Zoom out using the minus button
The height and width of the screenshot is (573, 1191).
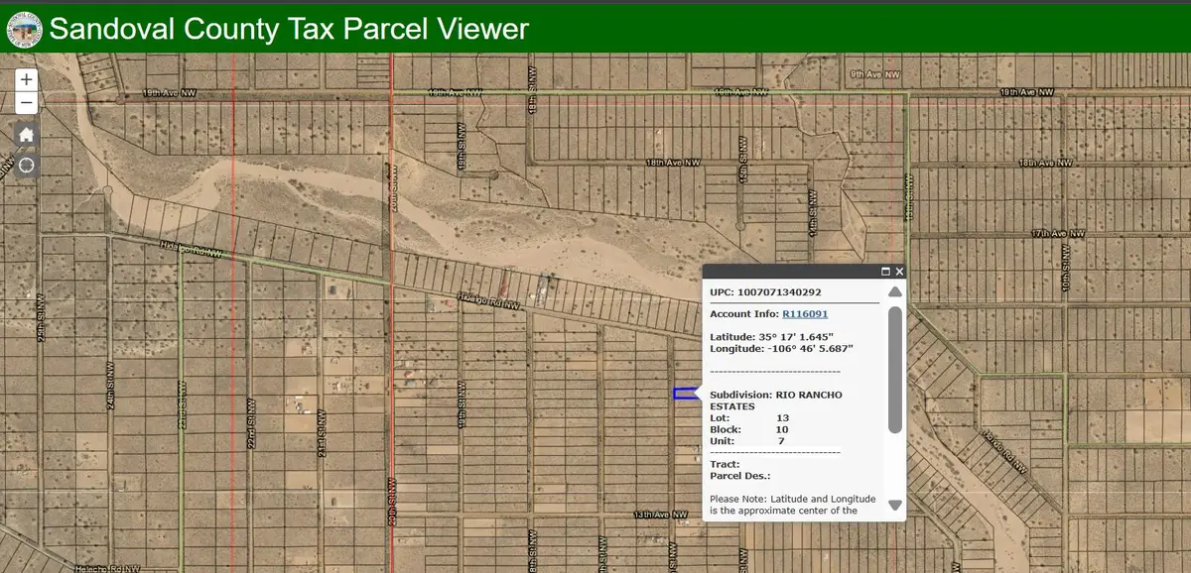[25, 102]
